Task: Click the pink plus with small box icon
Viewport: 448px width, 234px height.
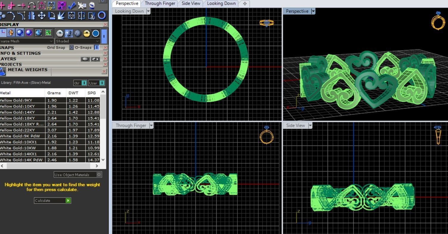Action: pyautogui.click(x=11, y=5)
